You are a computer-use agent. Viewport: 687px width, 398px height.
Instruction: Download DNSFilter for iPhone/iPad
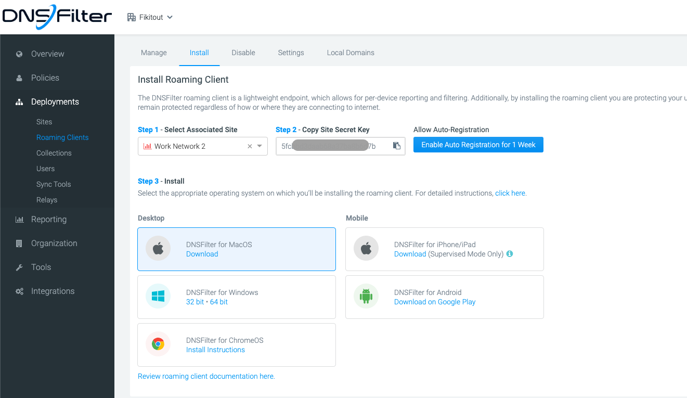[x=410, y=254]
